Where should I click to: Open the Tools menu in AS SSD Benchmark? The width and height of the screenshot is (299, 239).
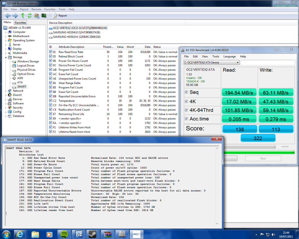click(x=216, y=56)
